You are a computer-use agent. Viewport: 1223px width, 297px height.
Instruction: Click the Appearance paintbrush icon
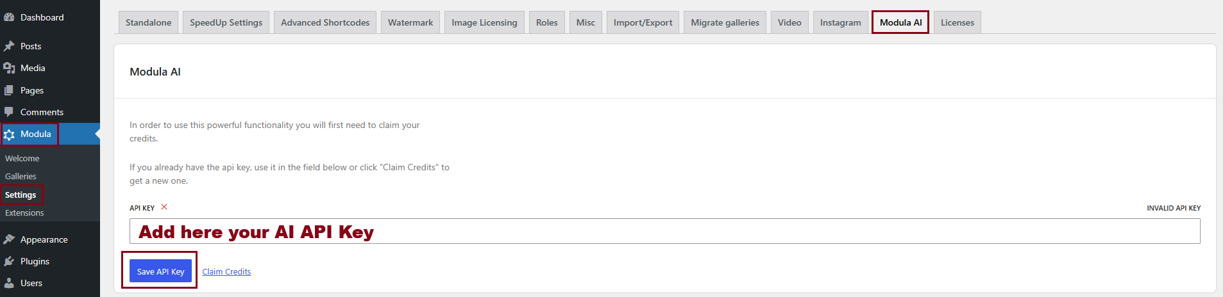[9, 239]
